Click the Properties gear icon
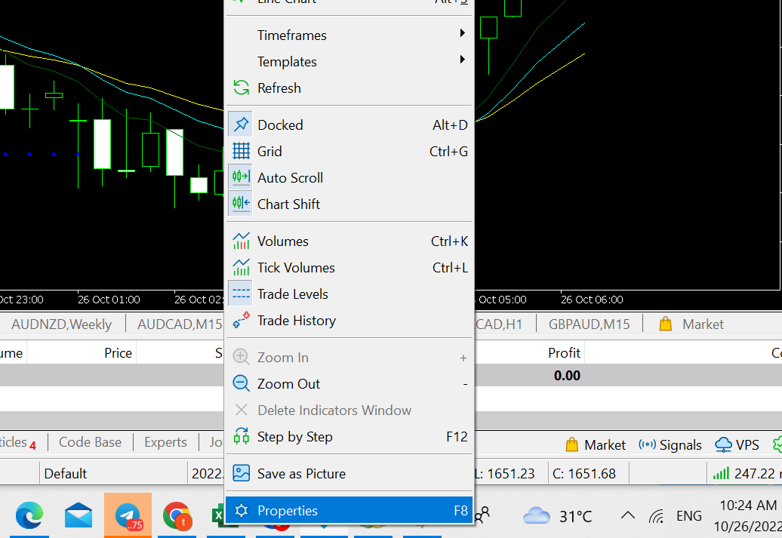The height and width of the screenshot is (538, 782). pos(240,511)
